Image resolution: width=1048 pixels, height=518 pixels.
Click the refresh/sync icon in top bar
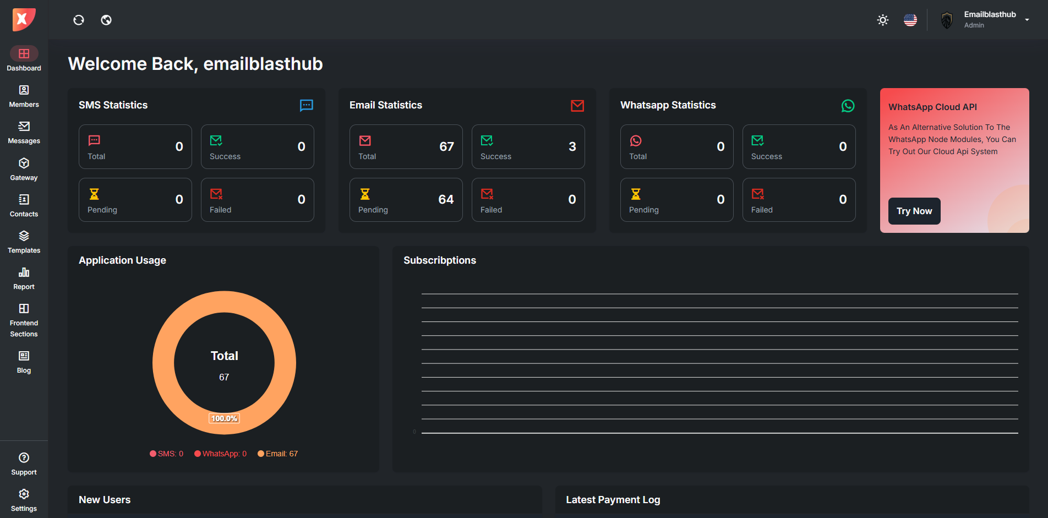(x=79, y=20)
